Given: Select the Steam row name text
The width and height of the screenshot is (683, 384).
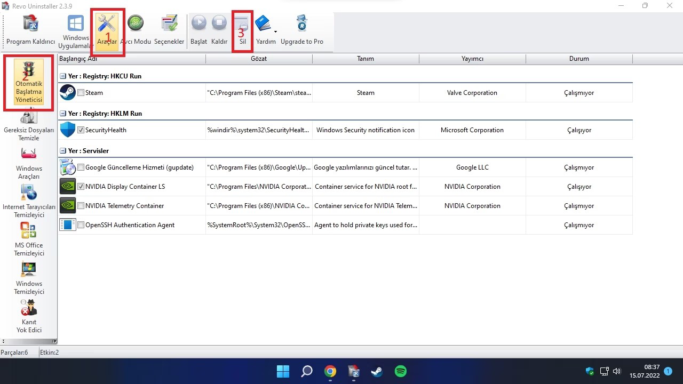Looking at the screenshot, I should click(94, 93).
